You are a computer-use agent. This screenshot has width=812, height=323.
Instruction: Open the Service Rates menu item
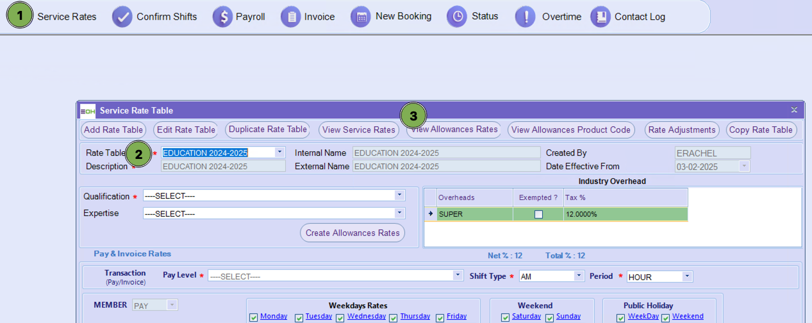[x=66, y=17]
